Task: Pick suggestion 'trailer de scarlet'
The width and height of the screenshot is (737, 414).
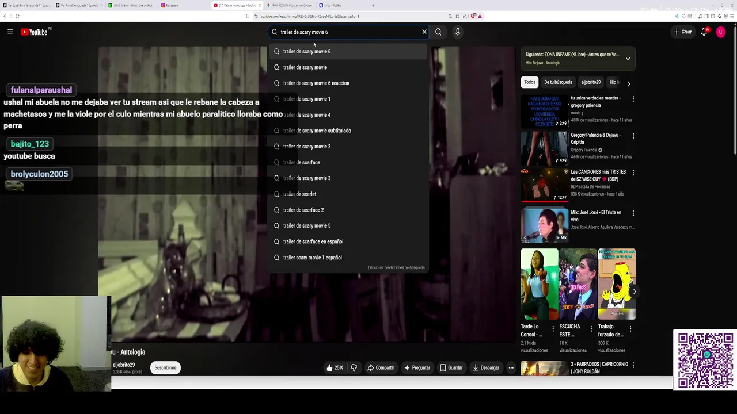Action: click(349, 194)
